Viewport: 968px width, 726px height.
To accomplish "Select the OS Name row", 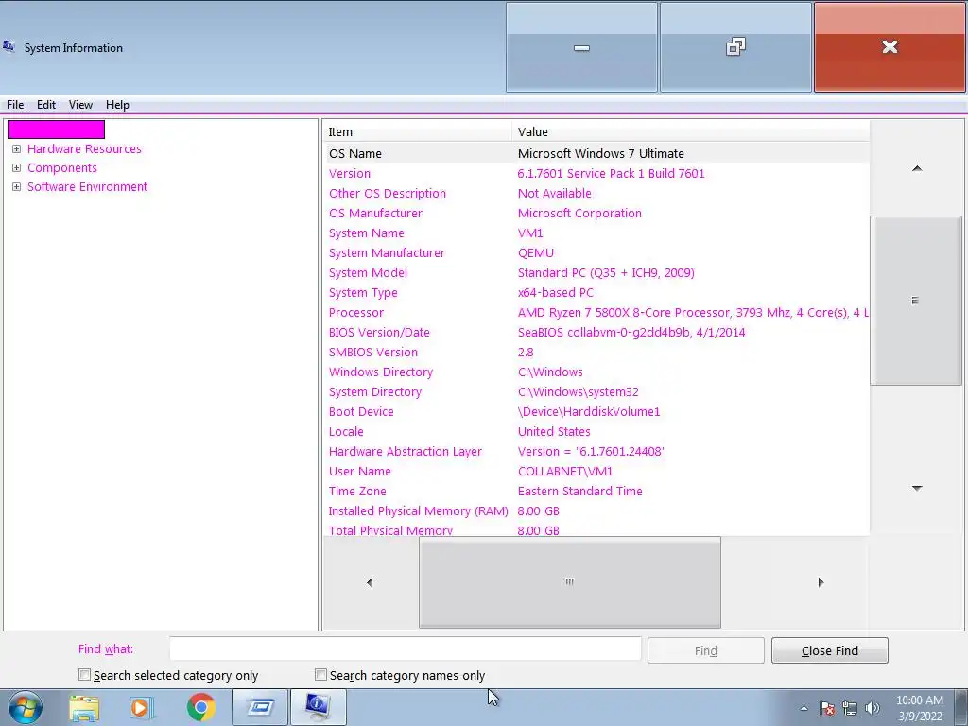I will 596,153.
